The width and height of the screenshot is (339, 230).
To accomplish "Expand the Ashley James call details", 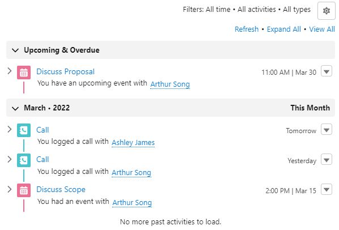I will (9, 129).
